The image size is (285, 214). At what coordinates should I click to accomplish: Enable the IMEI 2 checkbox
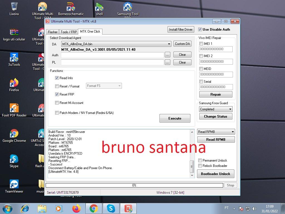[x=201, y=56]
